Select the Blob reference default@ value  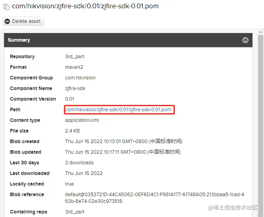[155, 198]
